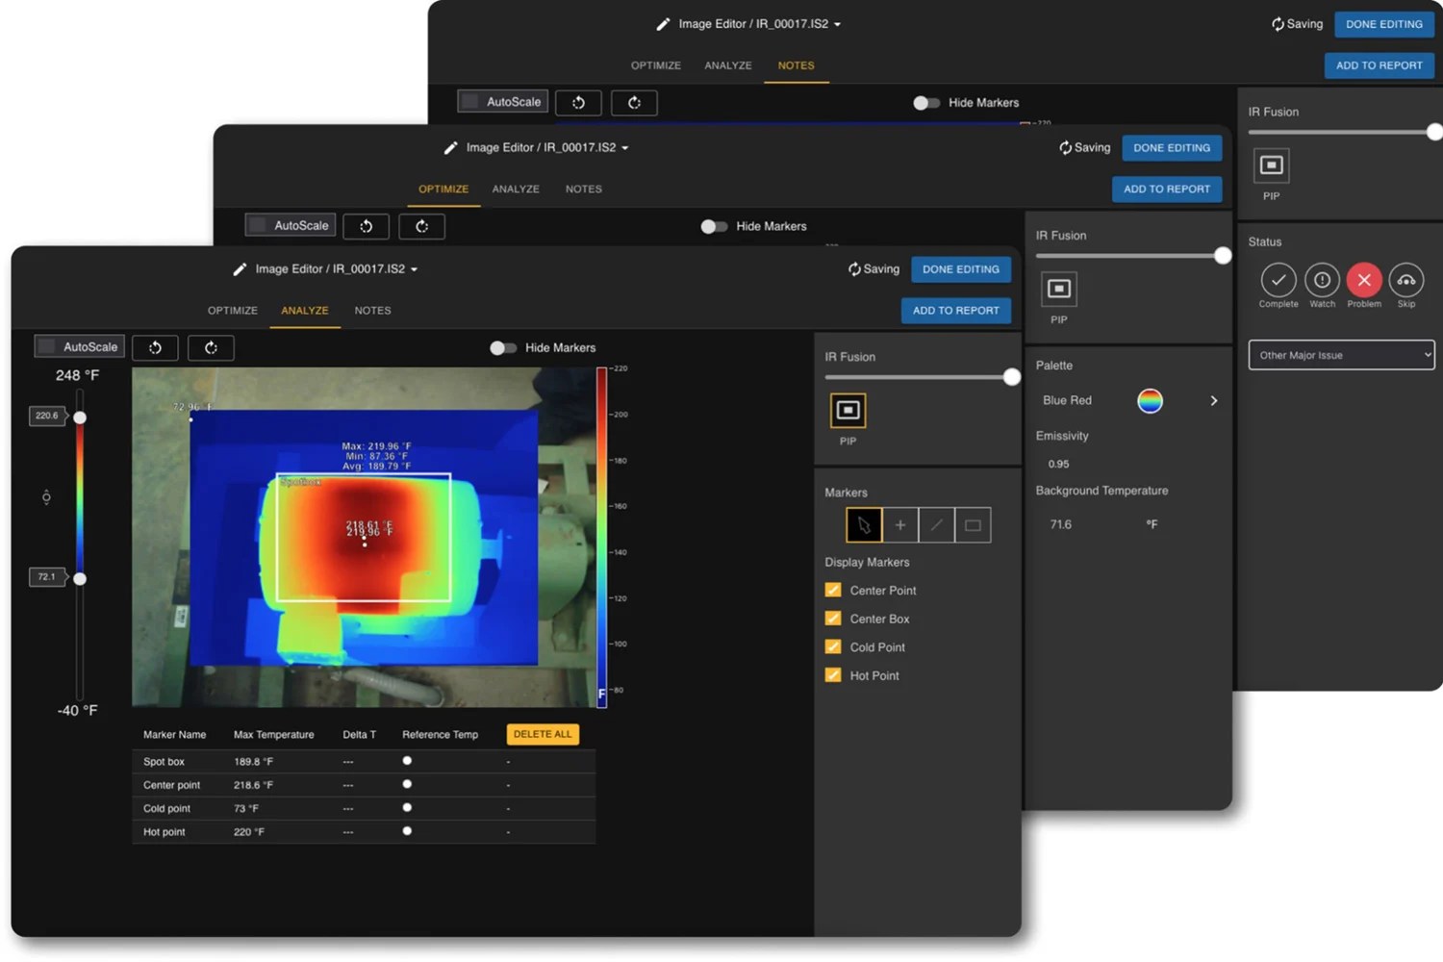The height and width of the screenshot is (962, 1443).
Task: Enable AutoScale for the thermal image
Action: pos(45,345)
